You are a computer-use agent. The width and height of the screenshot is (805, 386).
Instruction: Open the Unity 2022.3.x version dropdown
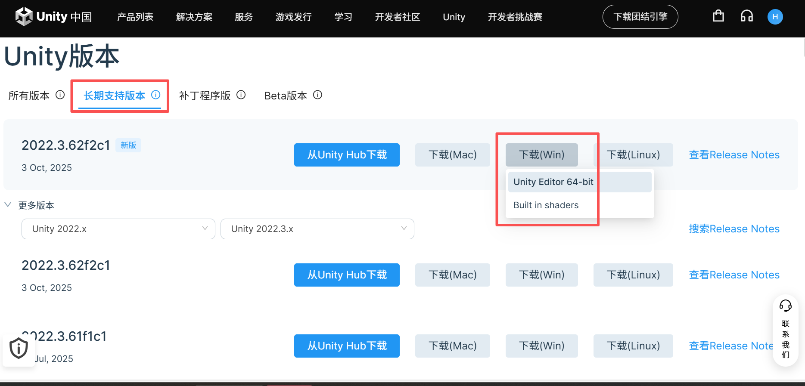pyautogui.click(x=317, y=229)
